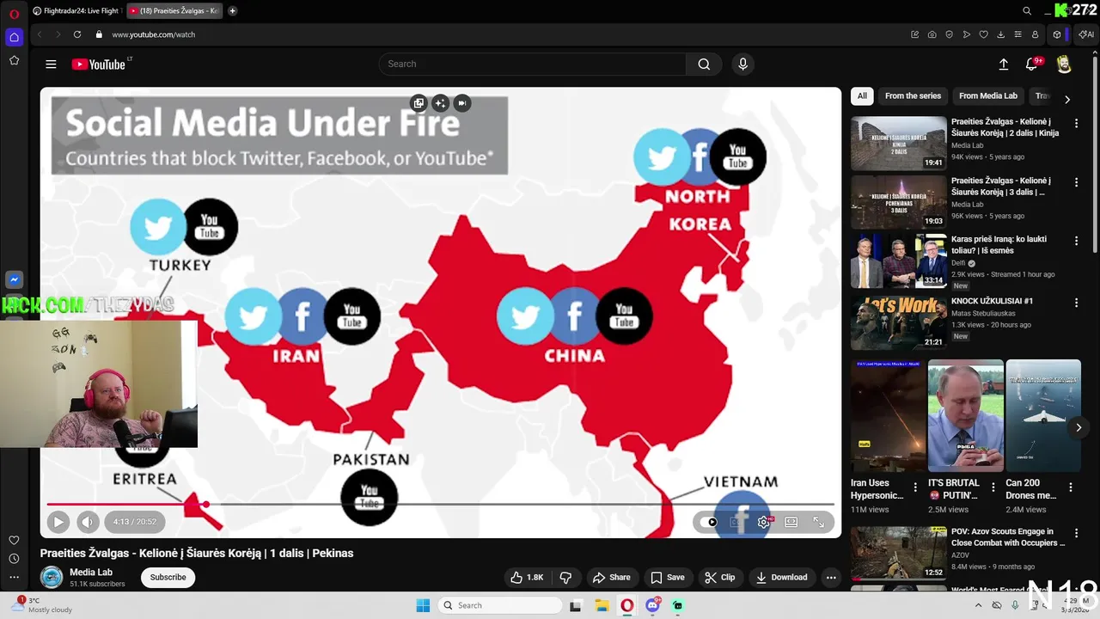Viewport: 1100px width, 619px height.
Task: Open the YouTube guide hamburger menu
Action: tap(51, 64)
